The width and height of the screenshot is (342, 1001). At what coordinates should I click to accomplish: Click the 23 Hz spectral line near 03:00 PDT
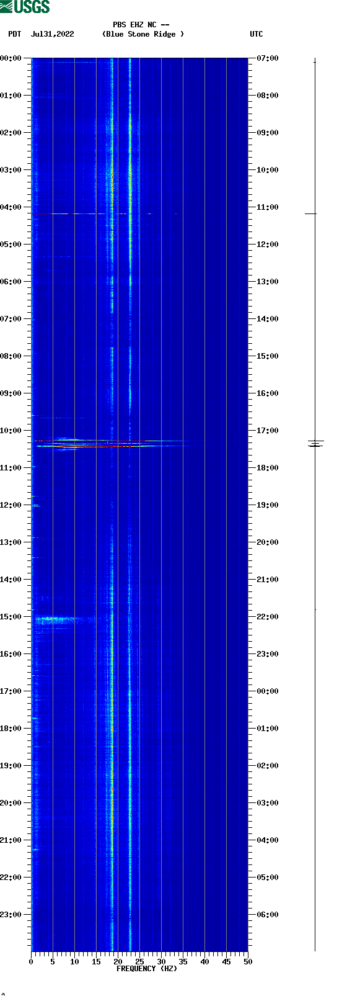(130, 170)
